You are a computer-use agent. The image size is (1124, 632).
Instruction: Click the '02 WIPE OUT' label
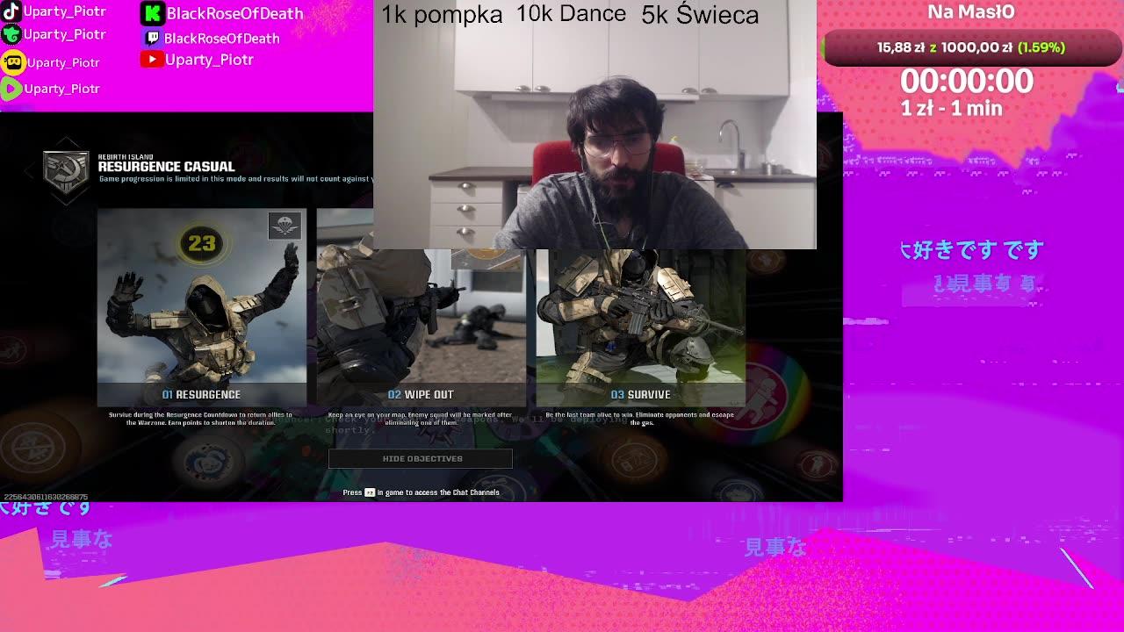point(421,395)
